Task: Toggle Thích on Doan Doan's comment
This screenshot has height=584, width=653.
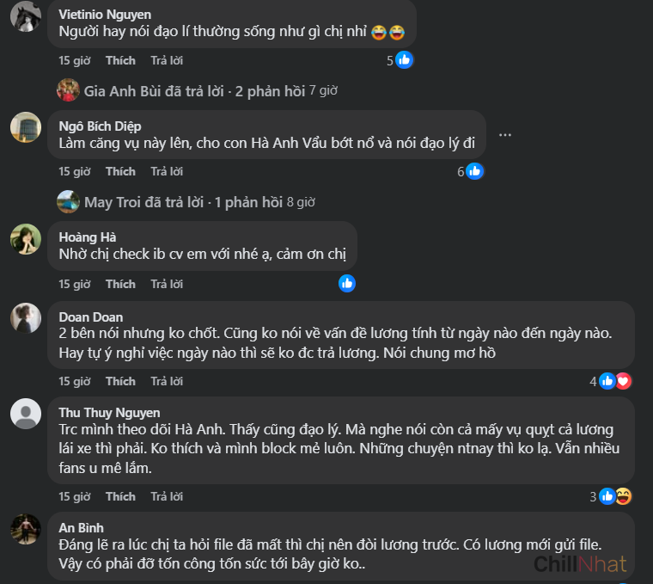Action: (x=120, y=381)
